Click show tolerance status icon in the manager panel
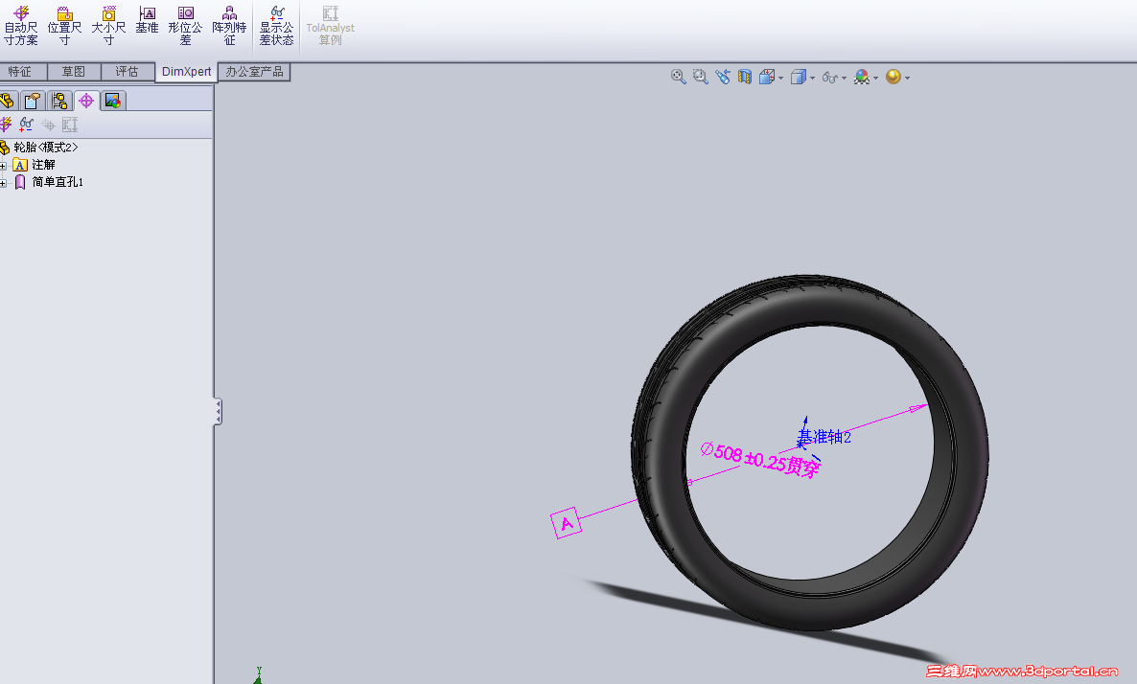The image size is (1137, 684). click(x=27, y=125)
